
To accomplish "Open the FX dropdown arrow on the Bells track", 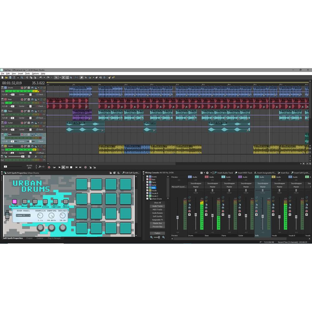I will point(38,134).
